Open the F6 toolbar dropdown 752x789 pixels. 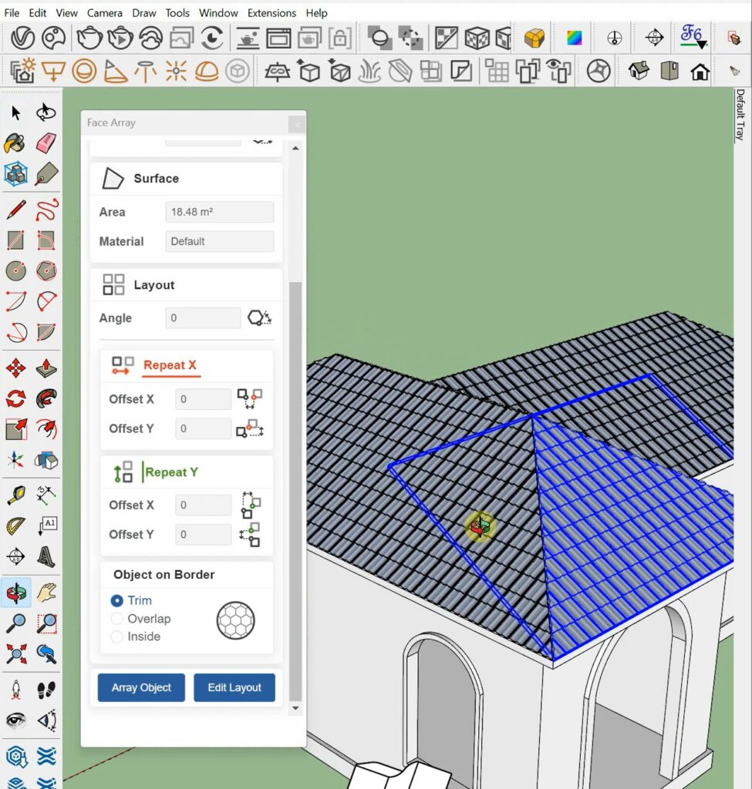[692, 36]
